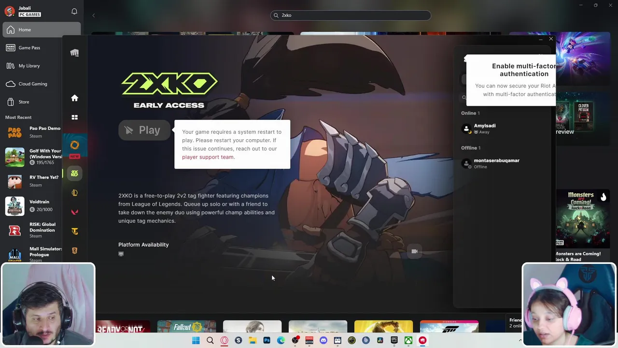Select the Legends of Runeterra icon
The width and height of the screenshot is (618, 348).
[74, 251]
